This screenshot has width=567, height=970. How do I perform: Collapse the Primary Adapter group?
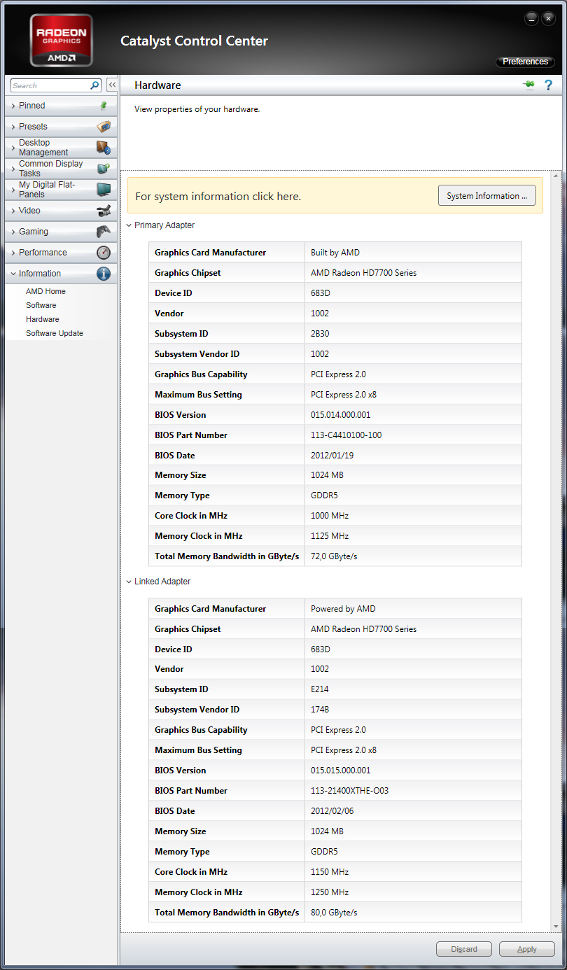tap(129, 225)
